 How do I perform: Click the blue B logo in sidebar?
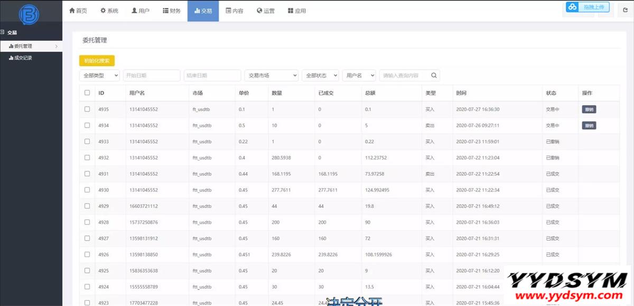(29, 14)
